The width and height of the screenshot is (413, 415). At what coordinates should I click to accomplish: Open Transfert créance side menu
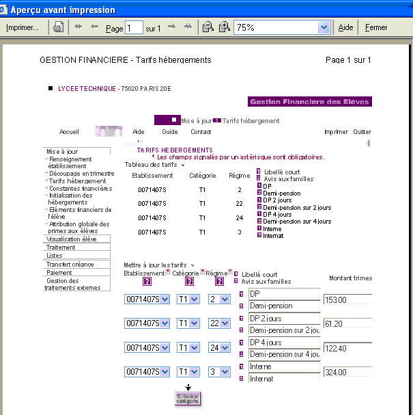pos(76,265)
